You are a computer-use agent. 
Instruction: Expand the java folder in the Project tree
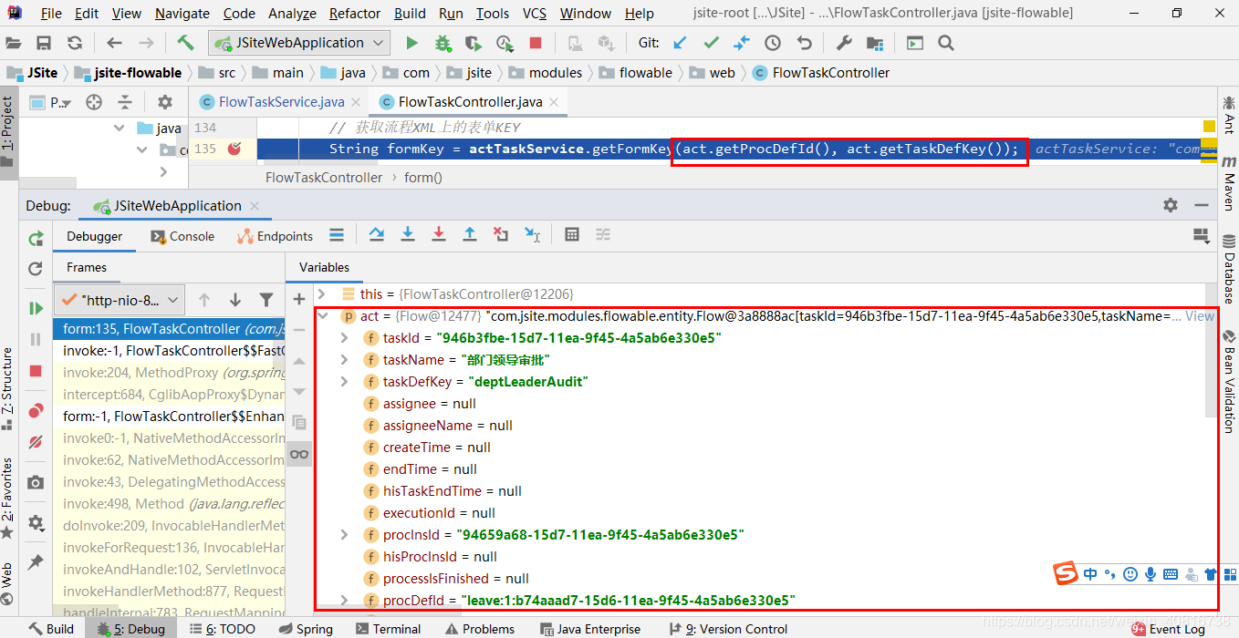[x=120, y=129]
